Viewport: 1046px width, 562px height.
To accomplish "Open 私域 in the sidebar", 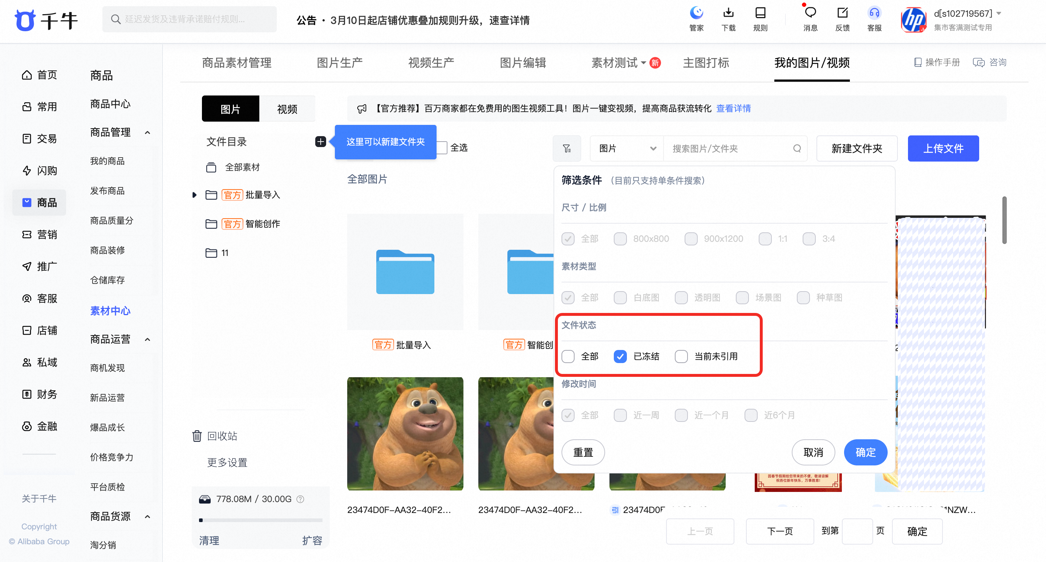I will click(39, 362).
